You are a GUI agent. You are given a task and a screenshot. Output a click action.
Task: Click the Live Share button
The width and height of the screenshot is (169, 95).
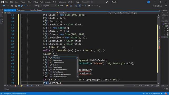coord(157,6)
